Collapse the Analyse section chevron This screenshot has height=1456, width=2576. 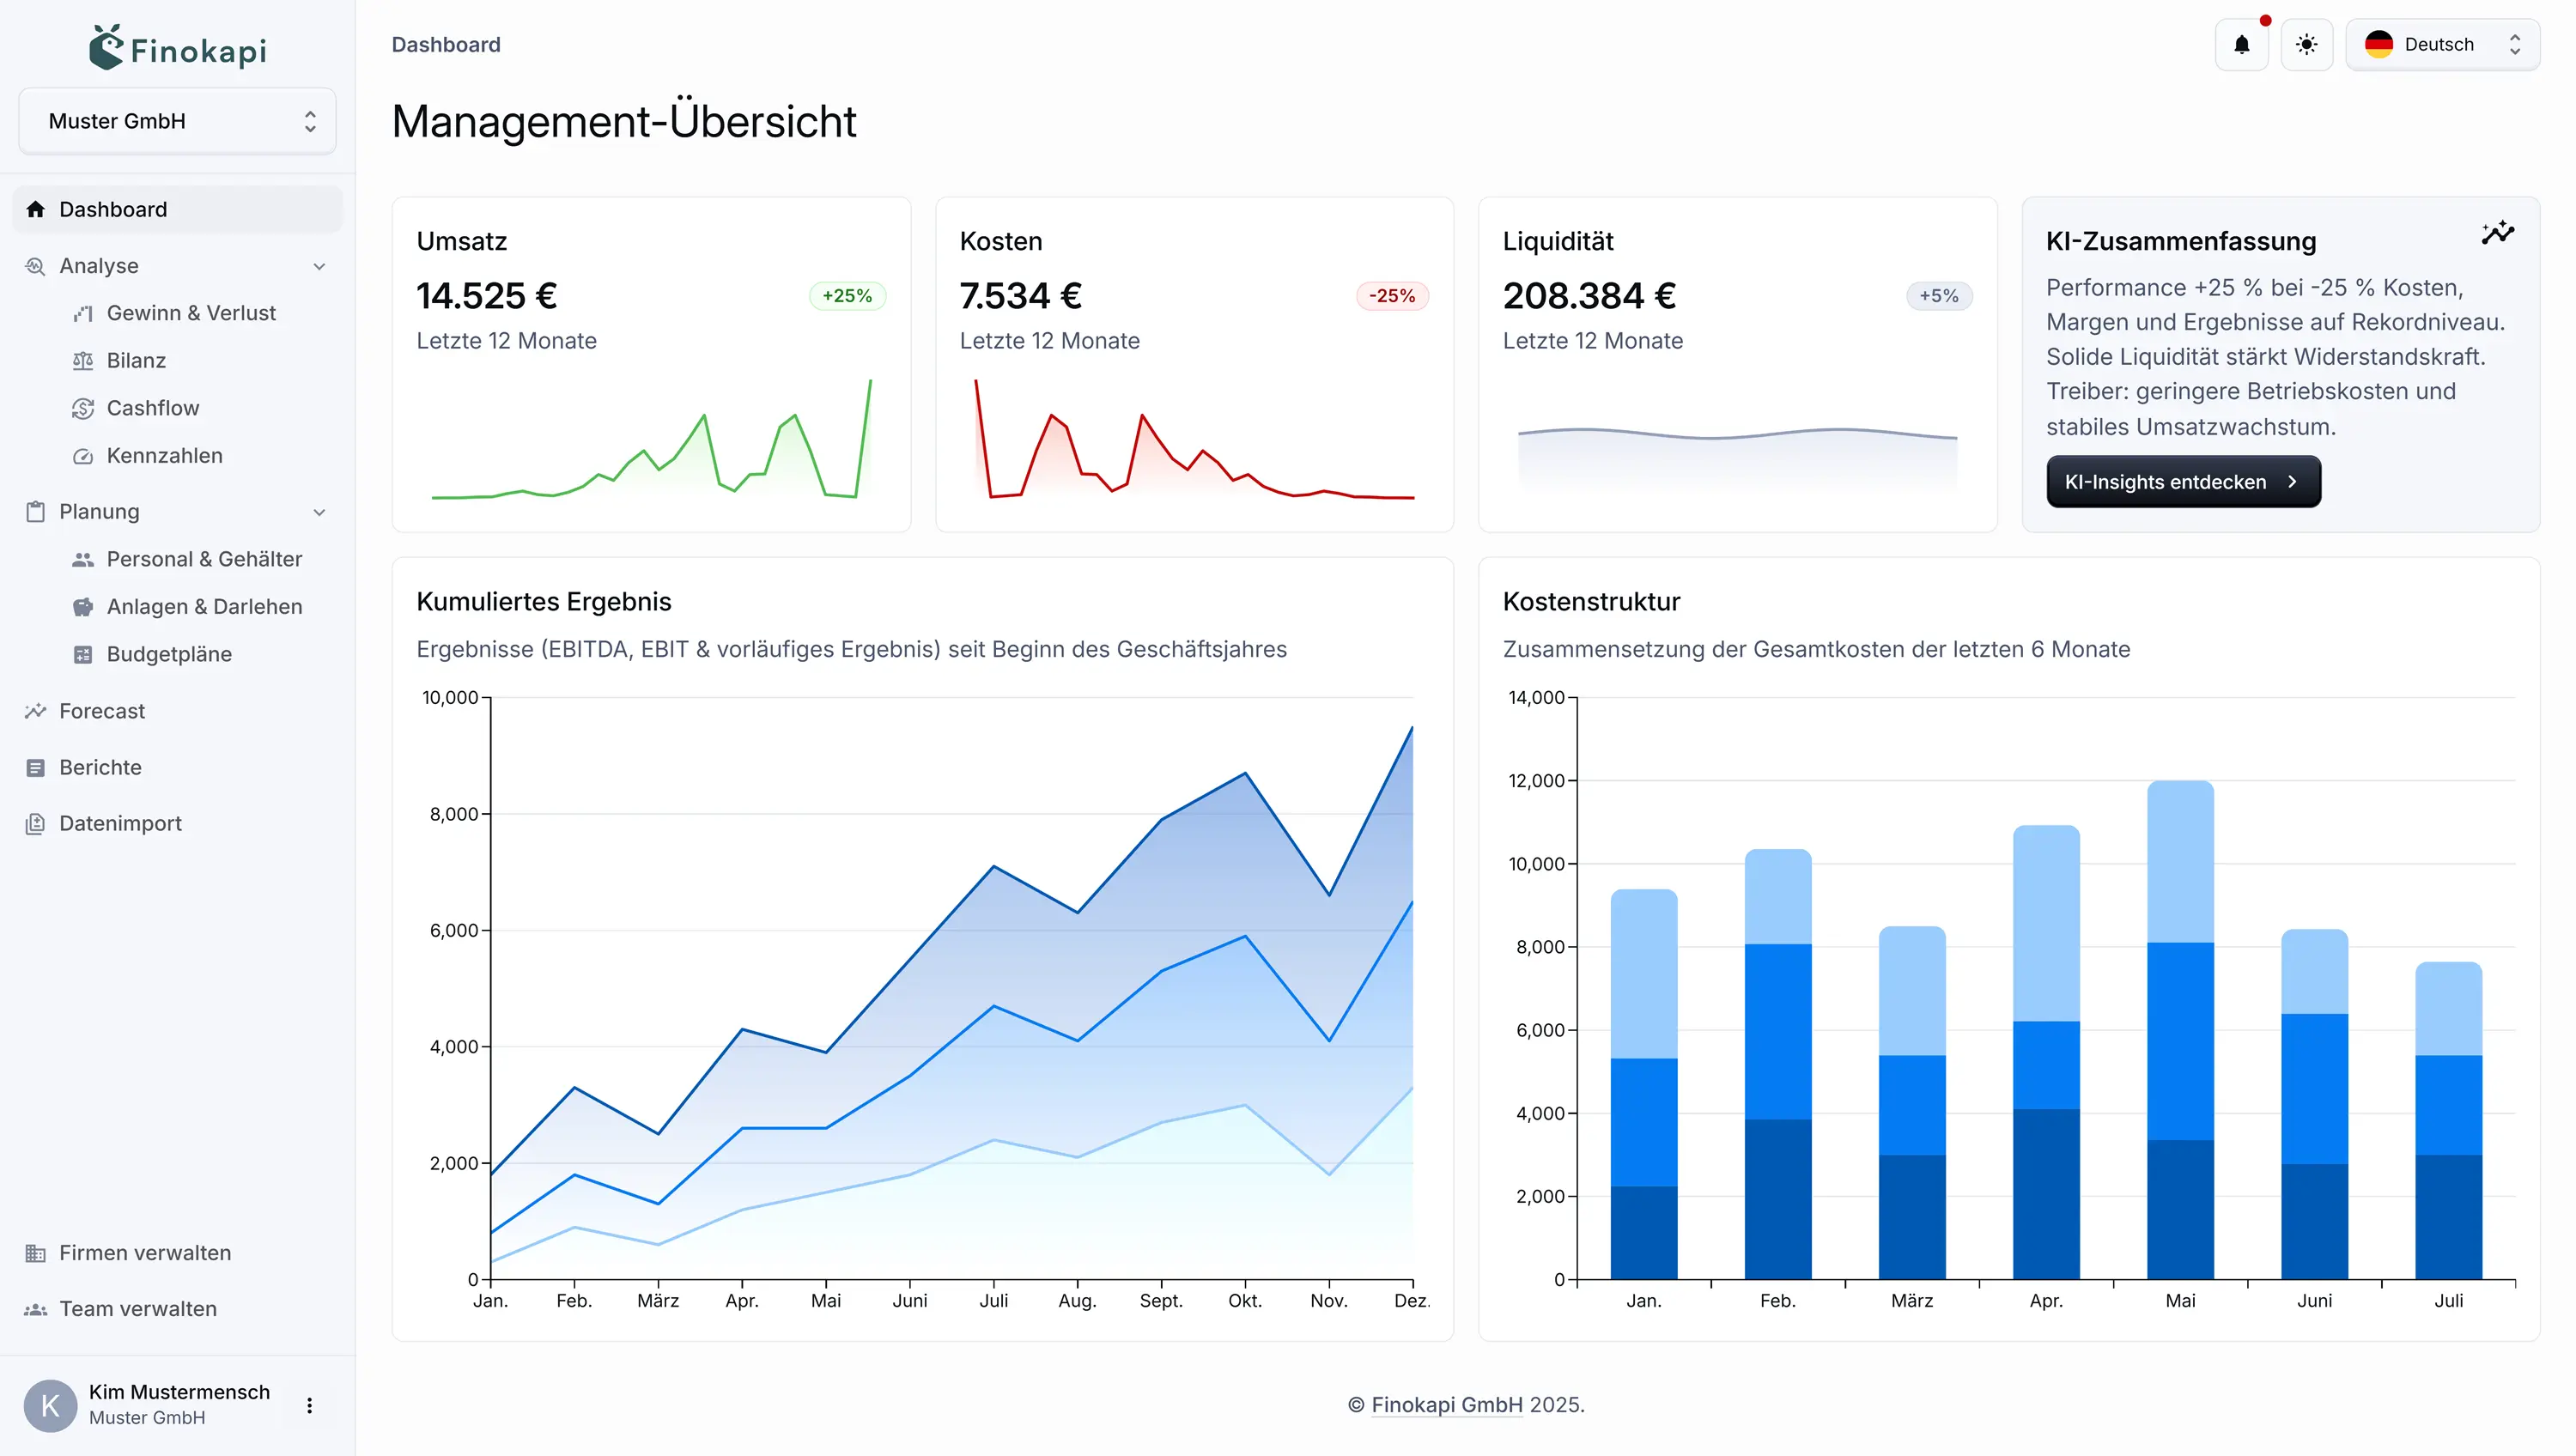(x=319, y=266)
